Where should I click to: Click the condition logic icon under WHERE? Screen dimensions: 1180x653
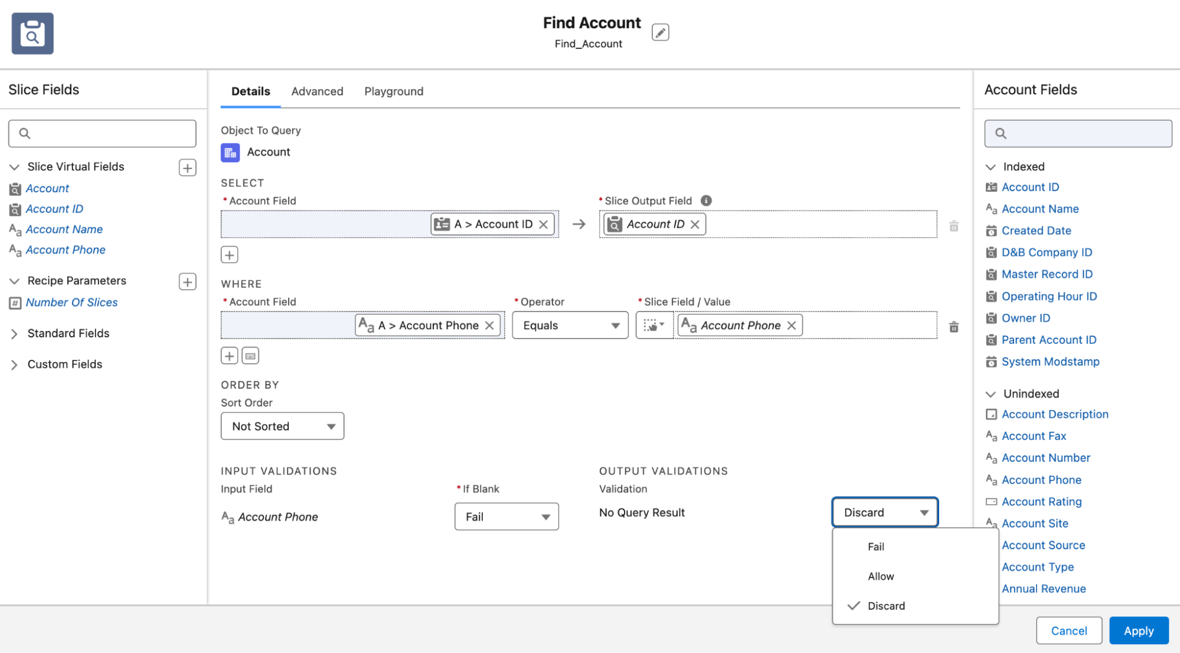pos(250,356)
